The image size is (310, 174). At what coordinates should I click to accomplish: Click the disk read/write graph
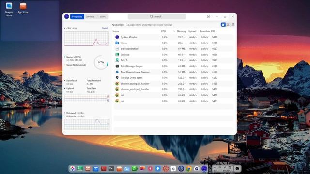click(87, 124)
